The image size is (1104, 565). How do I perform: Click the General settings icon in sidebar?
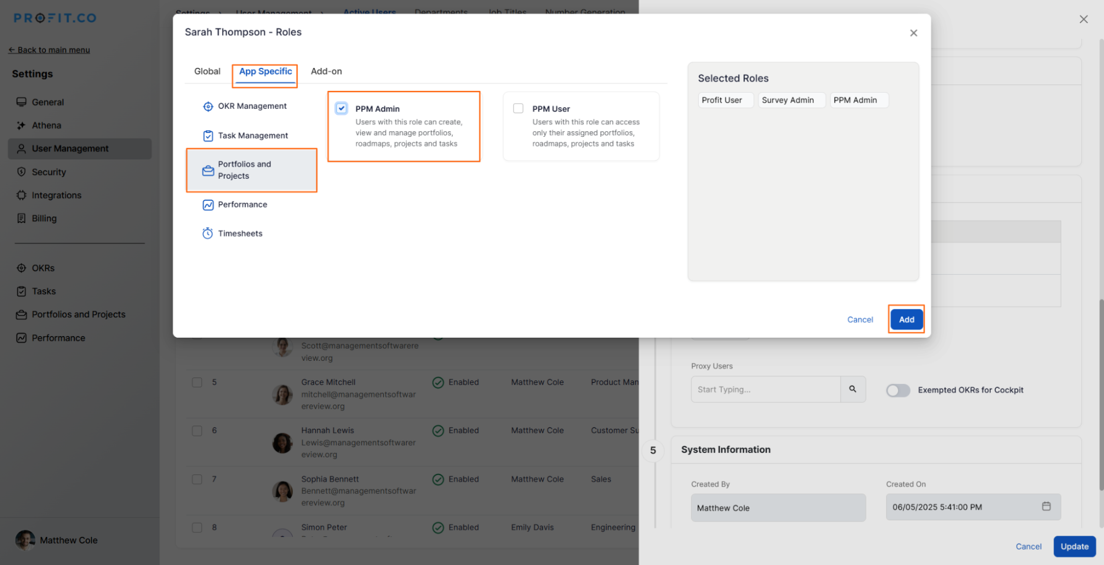coord(22,102)
